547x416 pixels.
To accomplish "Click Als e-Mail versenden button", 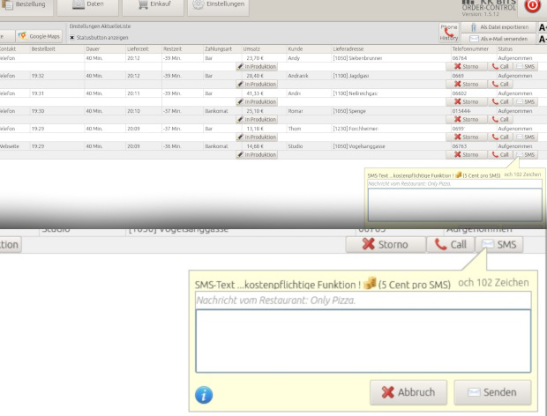I will click(x=500, y=39).
